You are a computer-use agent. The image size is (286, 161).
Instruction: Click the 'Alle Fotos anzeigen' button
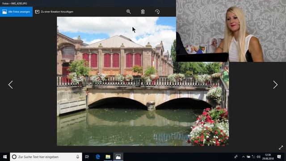16,12
